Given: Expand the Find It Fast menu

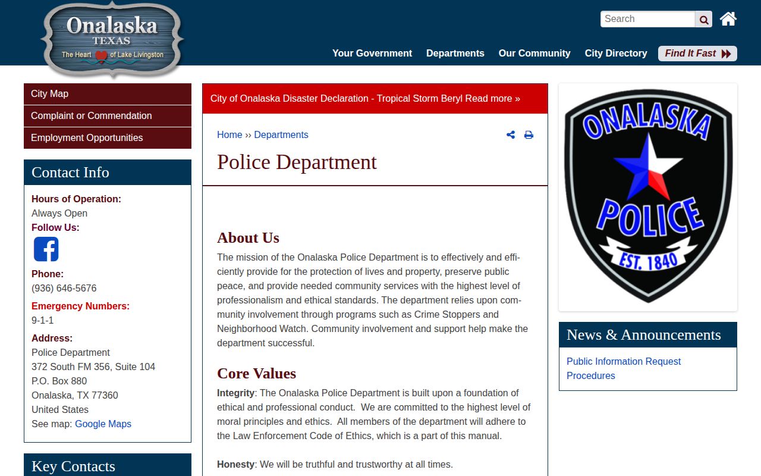Looking at the screenshot, I should 697,54.
